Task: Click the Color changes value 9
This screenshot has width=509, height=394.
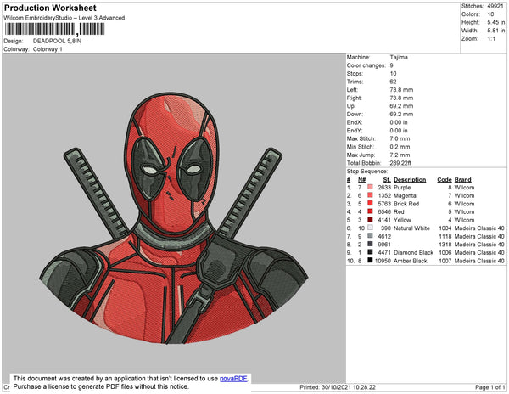Action: coord(391,65)
